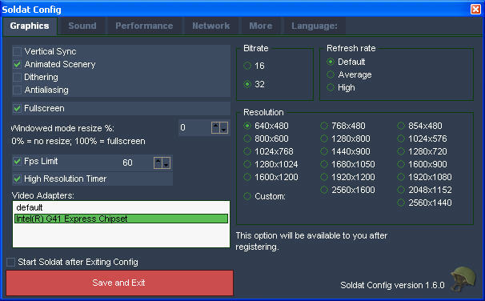Select the default video adapter
Viewport: 485px width, 301px height.
121,207
